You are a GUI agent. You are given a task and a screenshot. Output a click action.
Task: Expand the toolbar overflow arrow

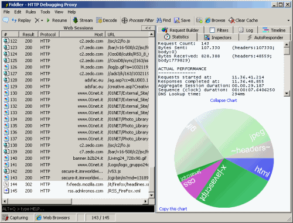tap(288, 20)
